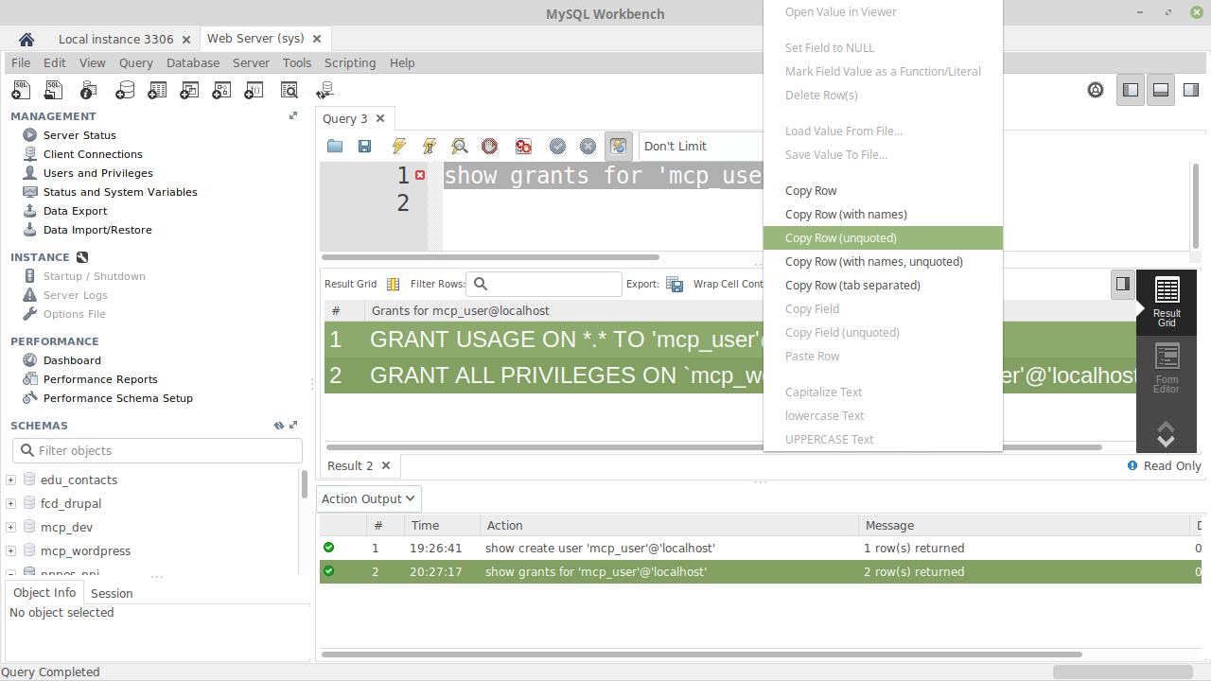This screenshot has width=1211, height=681.
Task: Rollback the current transaction
Action: point(588,147)
